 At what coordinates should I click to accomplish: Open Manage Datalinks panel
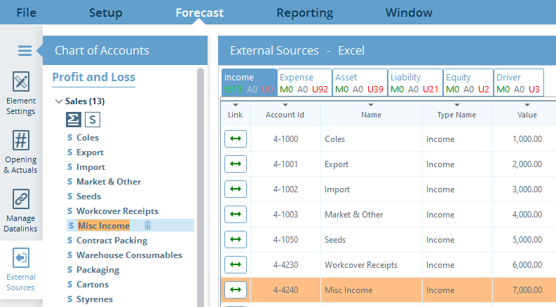pyautogui.click(x=21, y=210)
